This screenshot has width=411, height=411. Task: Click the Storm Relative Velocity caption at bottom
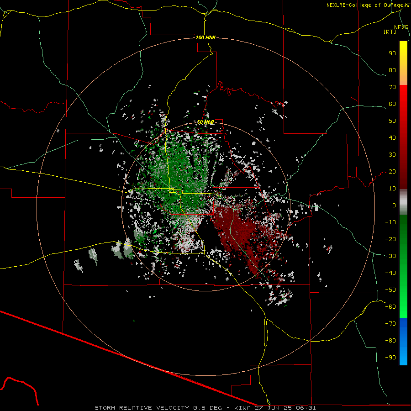[x=205, y=408]
